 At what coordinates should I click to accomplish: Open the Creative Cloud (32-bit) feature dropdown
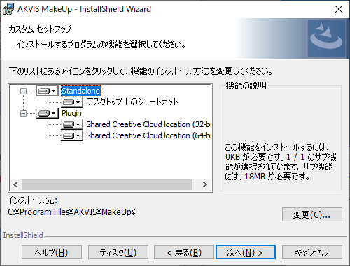pos(72,124)
